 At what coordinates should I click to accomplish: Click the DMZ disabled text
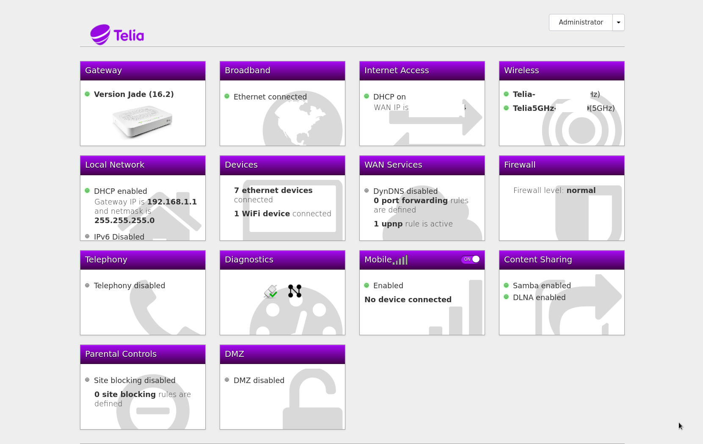259,381
